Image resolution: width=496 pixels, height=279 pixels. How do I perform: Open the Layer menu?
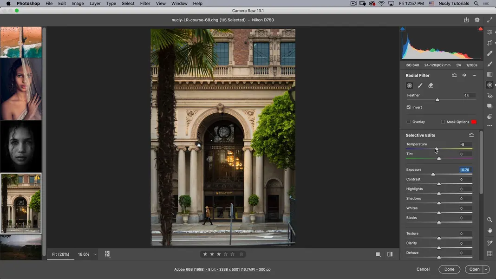(95, 3)
